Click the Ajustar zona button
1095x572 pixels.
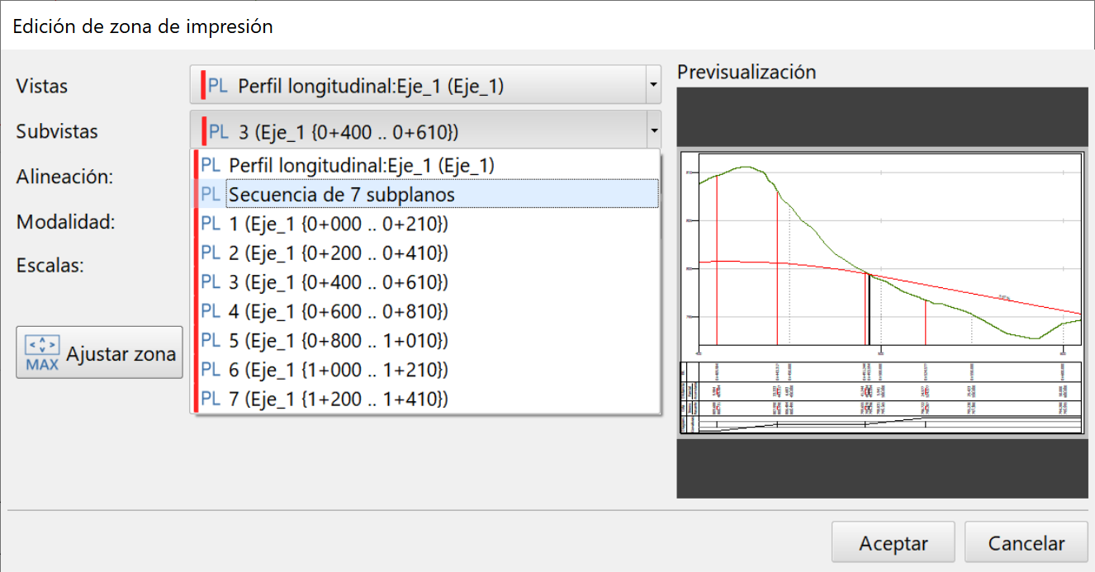tap(99, 353)
